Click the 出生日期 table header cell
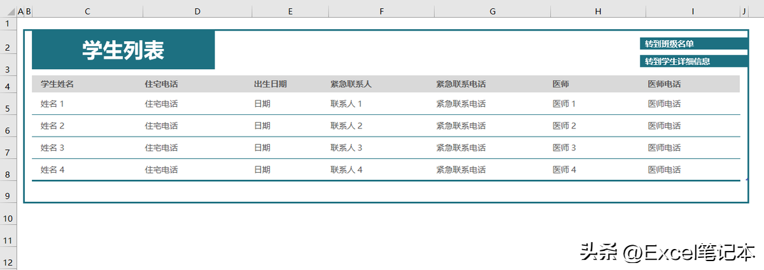The image size is (764, 270). (290, 84)
